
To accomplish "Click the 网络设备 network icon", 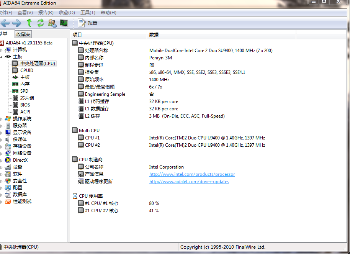I will click(x=8, y=153).
